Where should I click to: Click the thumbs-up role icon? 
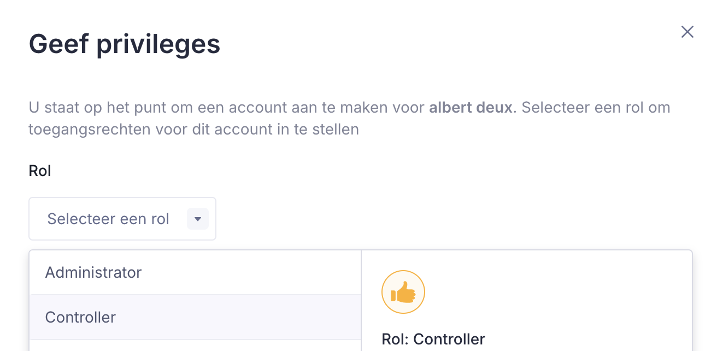[x=403, y=292]
